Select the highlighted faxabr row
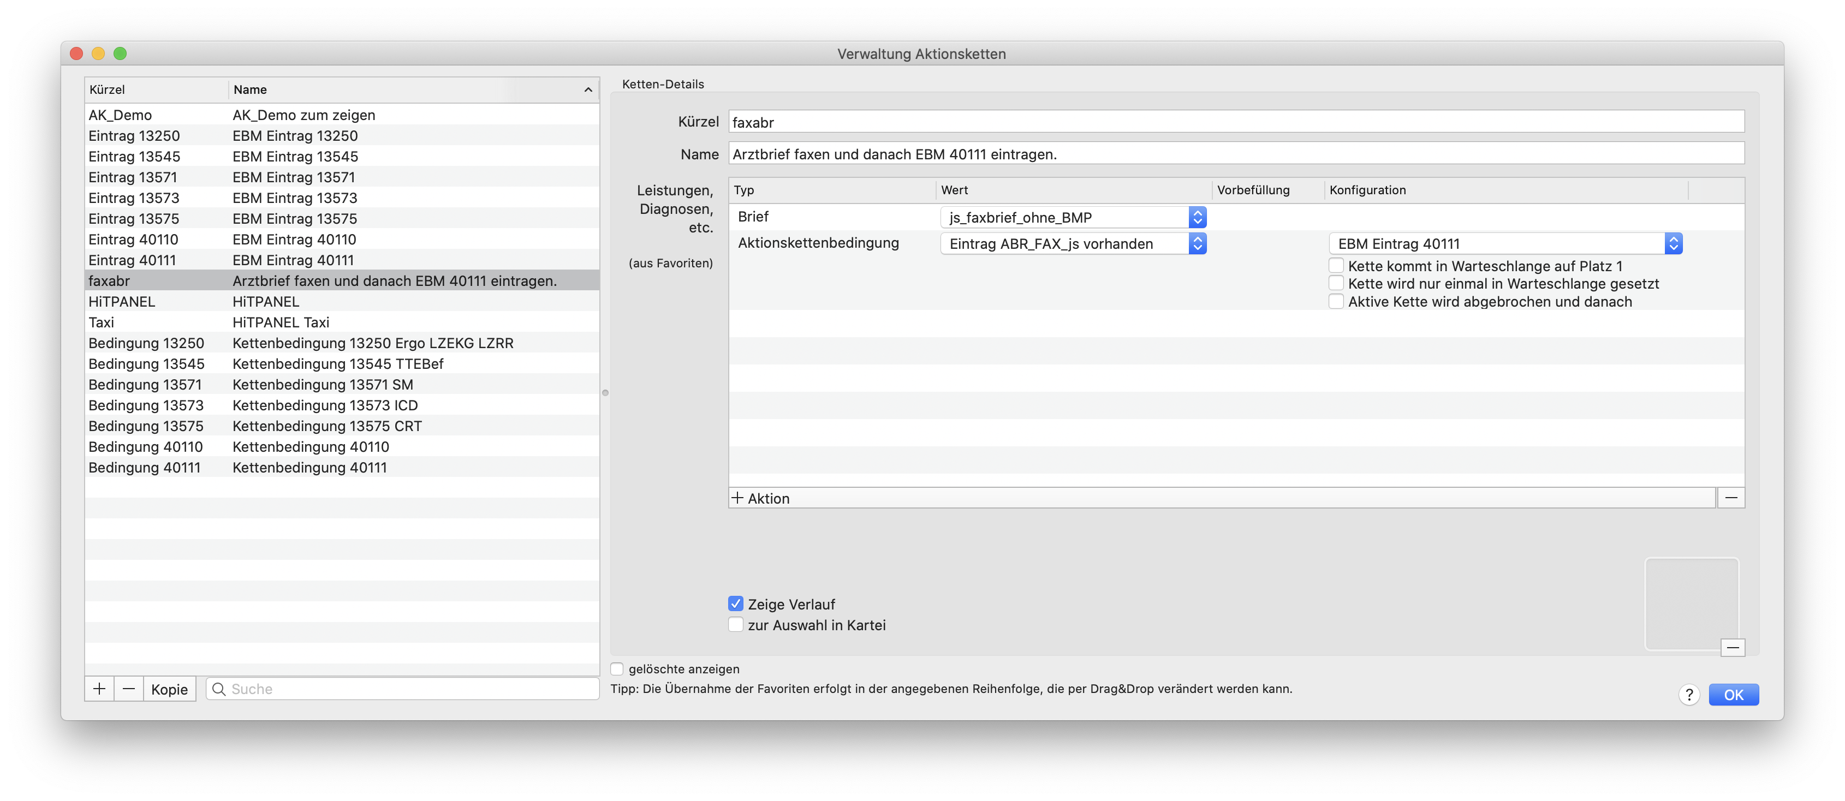The width and height of the screenshot is (1845, 801). [x=342, y=280]
